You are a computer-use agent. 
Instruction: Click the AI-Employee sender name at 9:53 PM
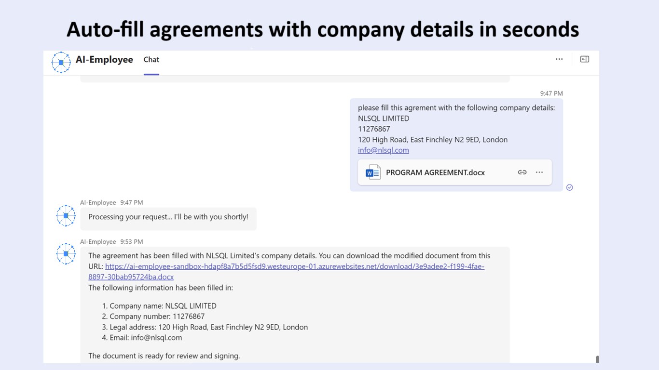pos(98,242)
